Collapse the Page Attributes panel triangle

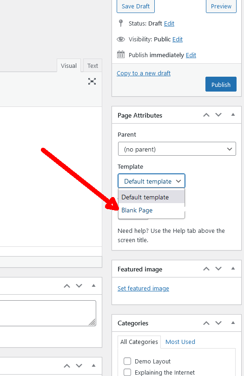[x=233, y=115]
